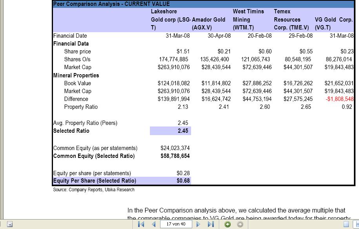Click the highlighted Selected Ratio value 2.45
The image size is (359, 229).
[x=171, y=131]
